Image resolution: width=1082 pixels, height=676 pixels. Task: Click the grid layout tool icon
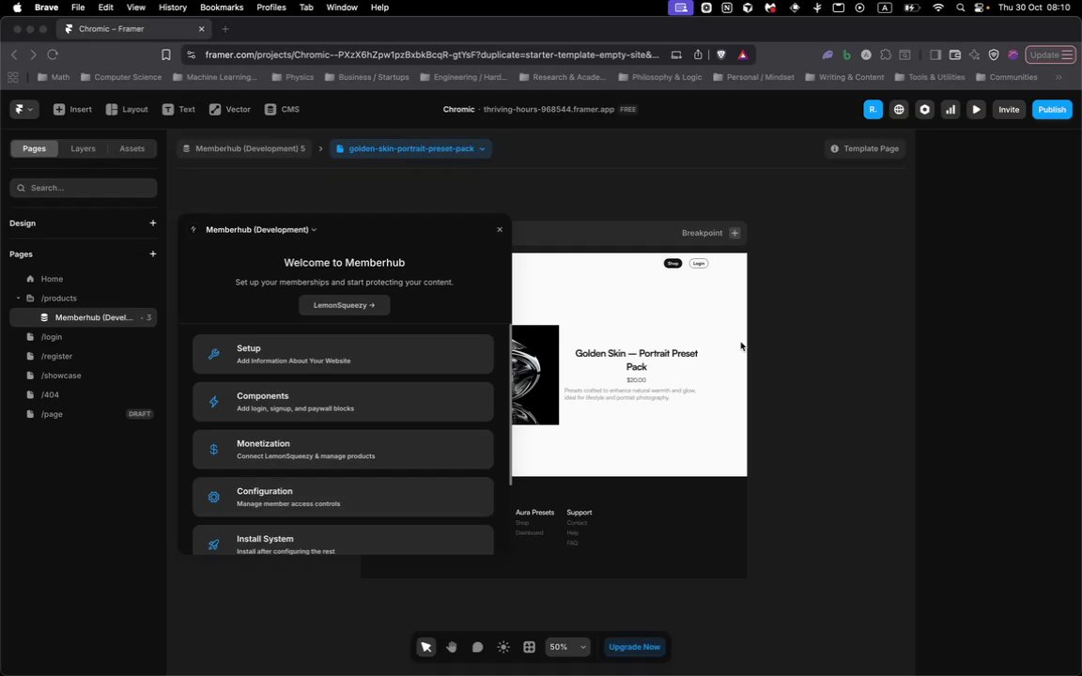click(x=530, y=647)
